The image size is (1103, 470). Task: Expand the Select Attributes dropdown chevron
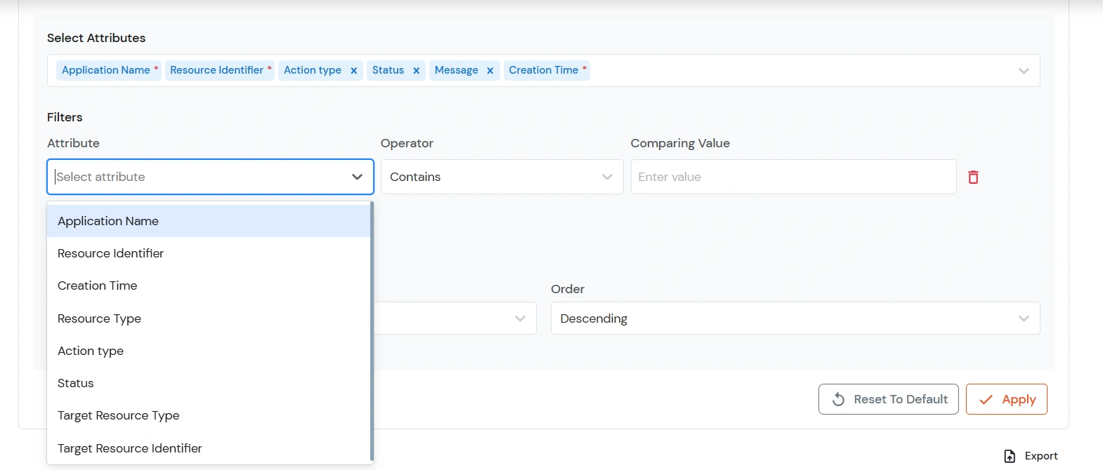point(1024,71)
